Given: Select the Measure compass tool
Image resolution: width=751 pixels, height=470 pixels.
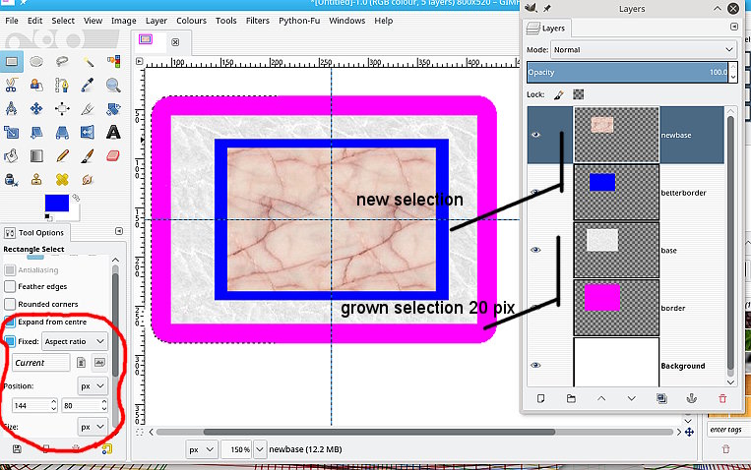Looking at the screenshot, I should 12,108.
